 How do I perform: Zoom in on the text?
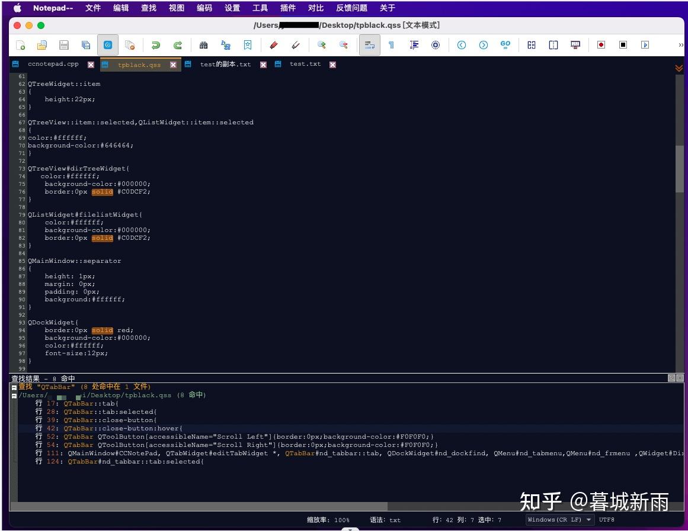pos(322,44)
